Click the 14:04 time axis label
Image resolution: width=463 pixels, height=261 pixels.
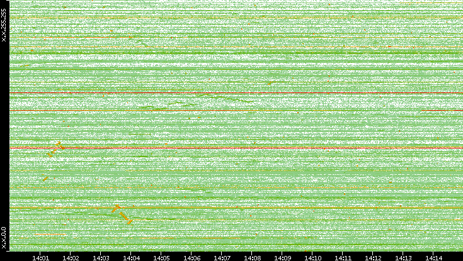131,258
